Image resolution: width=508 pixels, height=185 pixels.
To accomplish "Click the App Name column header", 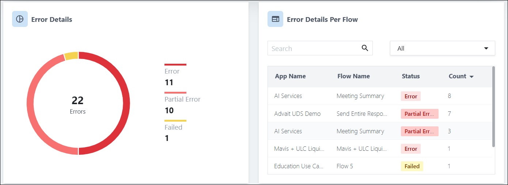I will coord(290,76).
